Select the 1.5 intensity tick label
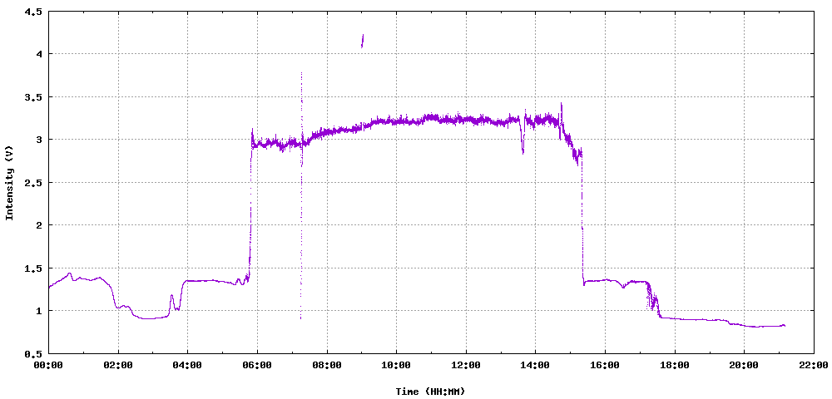 point(33,268)
